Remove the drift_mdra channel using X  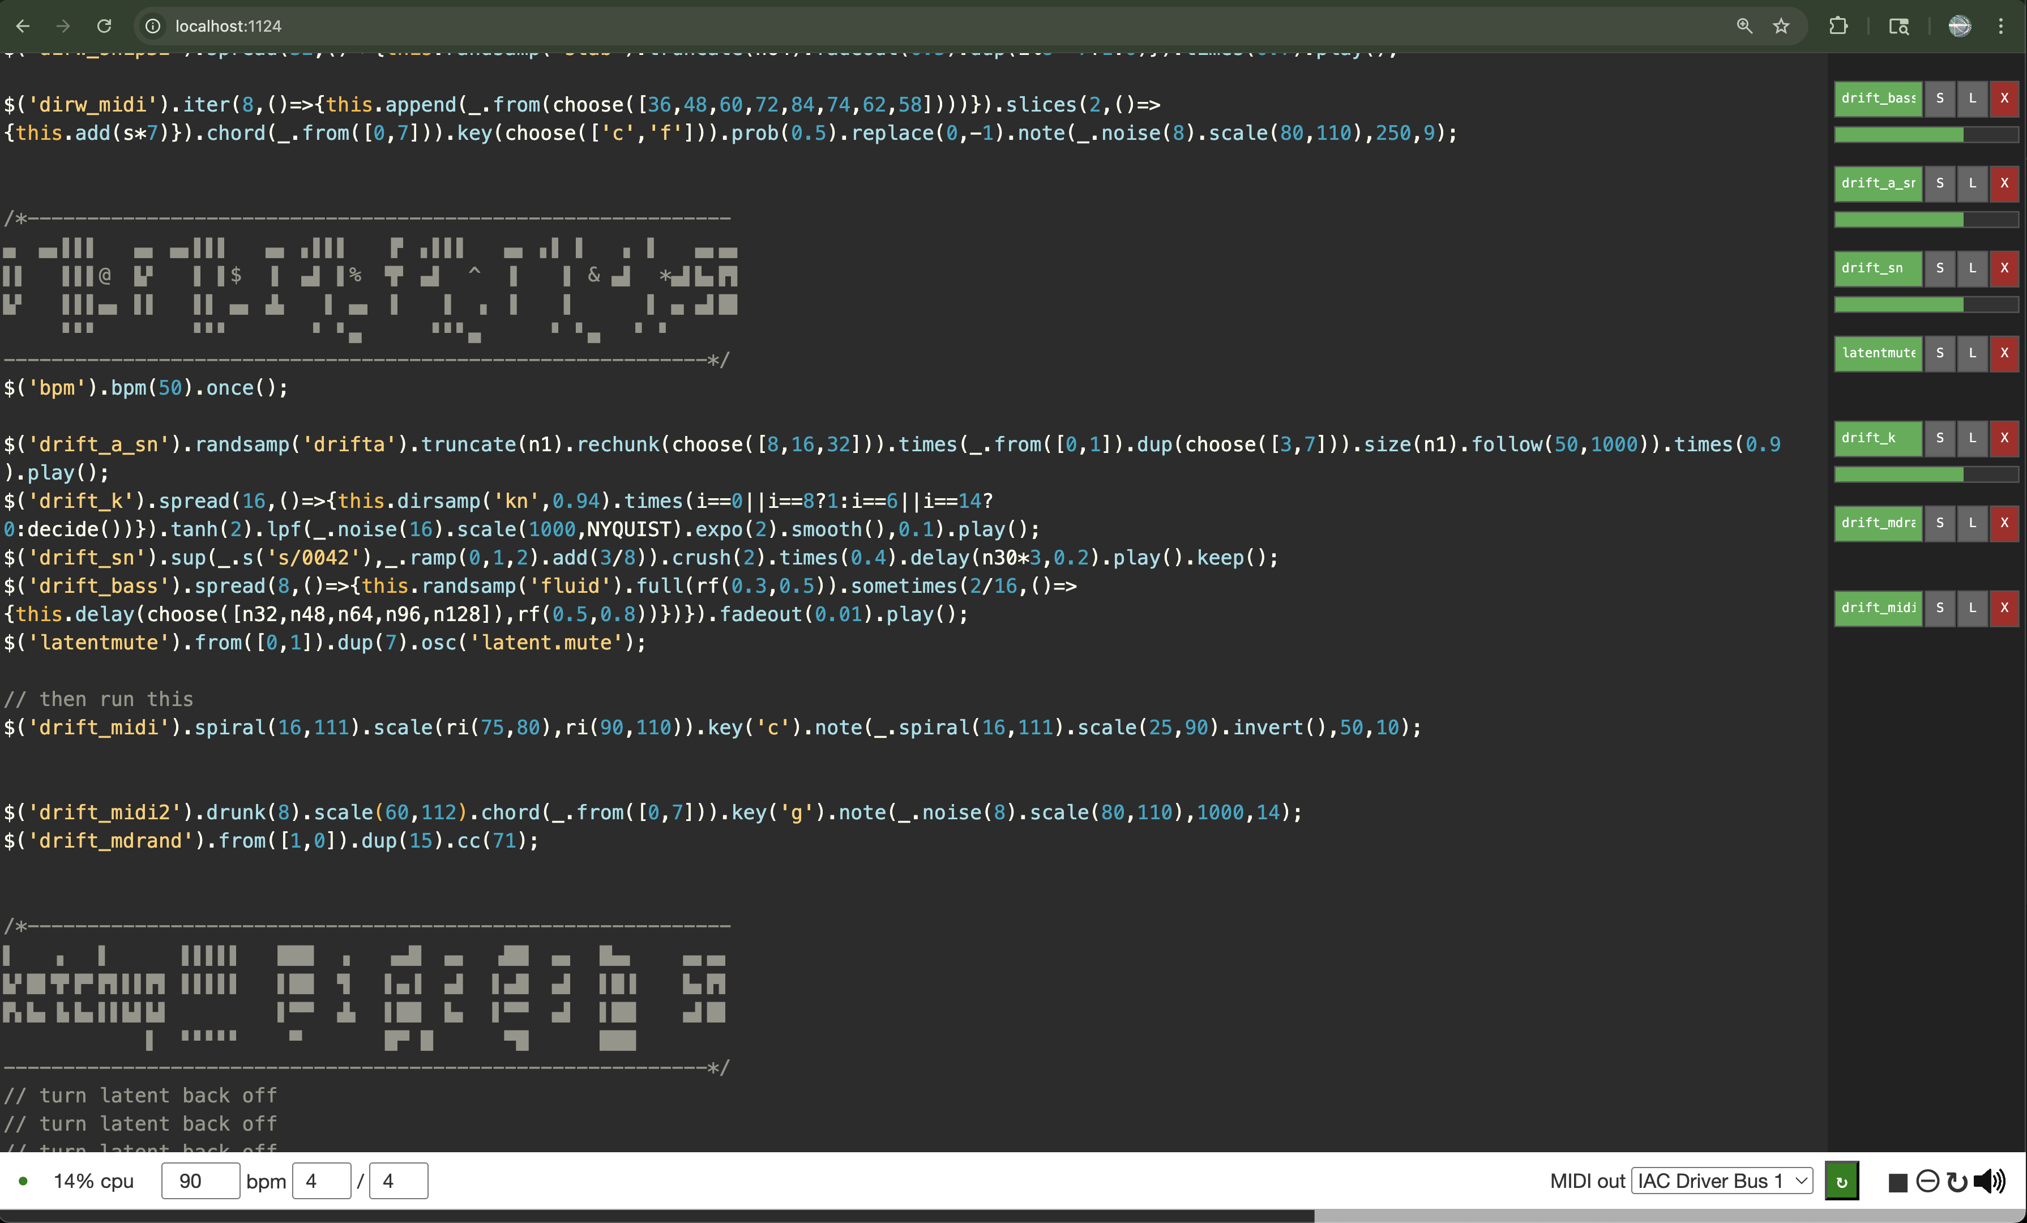click(2005, 524)
